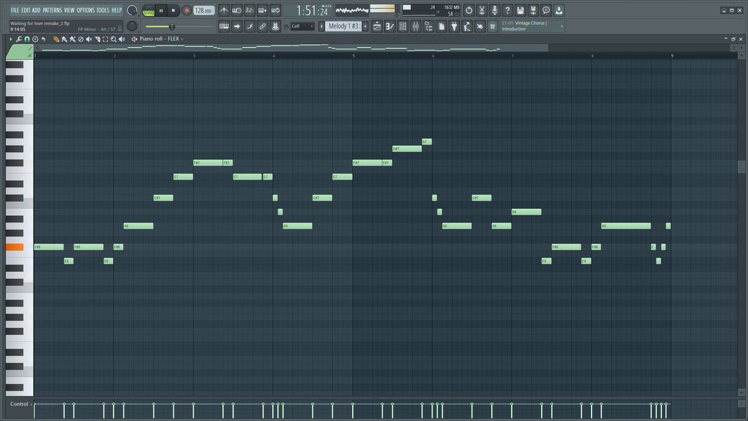Open the Melody 1 #3 pattern selector
The height and width of the screenshot is (421, 748).
(x=343, y=26)
